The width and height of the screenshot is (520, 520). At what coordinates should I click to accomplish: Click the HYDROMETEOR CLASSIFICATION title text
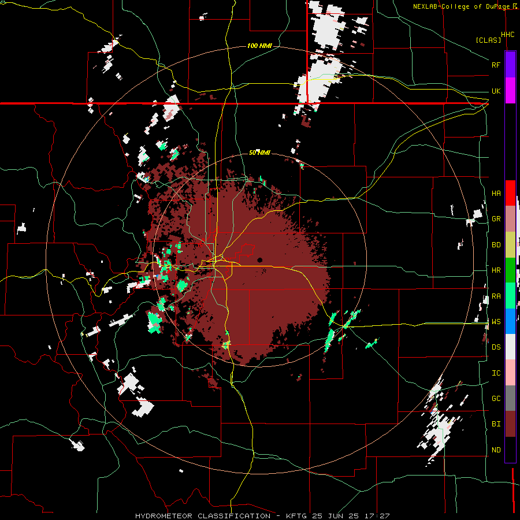point(203,516)
